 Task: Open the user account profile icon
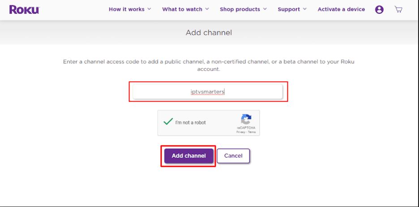(379, 9)
